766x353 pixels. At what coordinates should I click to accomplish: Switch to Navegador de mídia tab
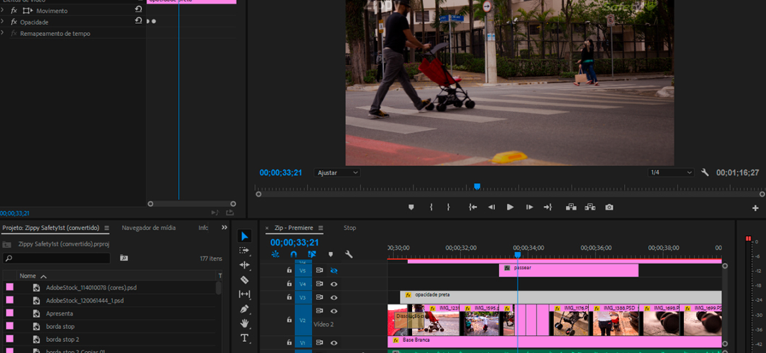click(x=149, y=228)
